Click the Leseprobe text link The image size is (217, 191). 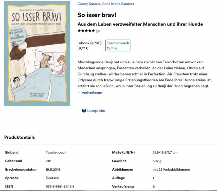(96, 111)
